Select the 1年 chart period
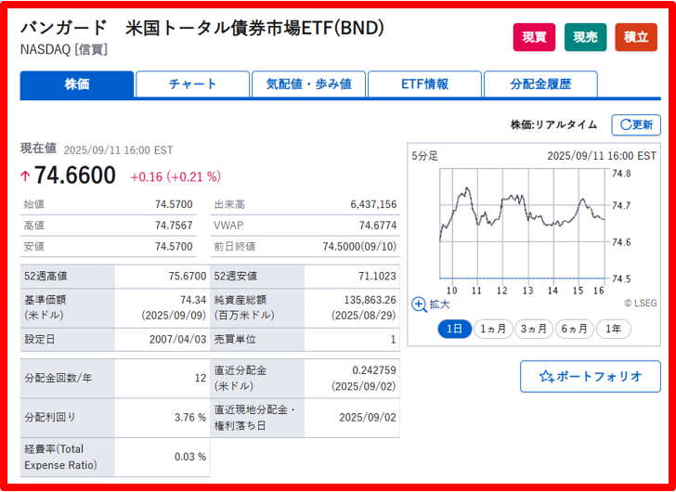This screenshot has width=676, height=492. coord(614,330)
